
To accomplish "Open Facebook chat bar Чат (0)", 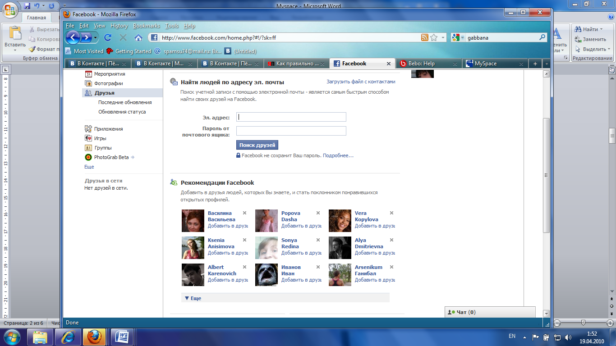I will [x=490, y=312].
